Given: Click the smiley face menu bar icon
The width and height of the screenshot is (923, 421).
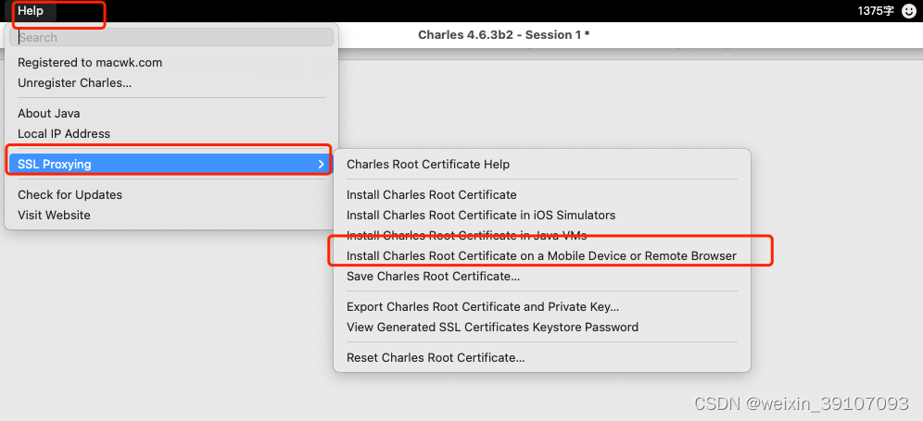Looking at the screenshot, I should click(909, 11).
